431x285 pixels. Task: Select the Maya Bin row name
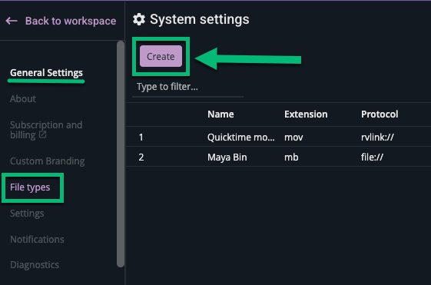[x=227, y=157]
